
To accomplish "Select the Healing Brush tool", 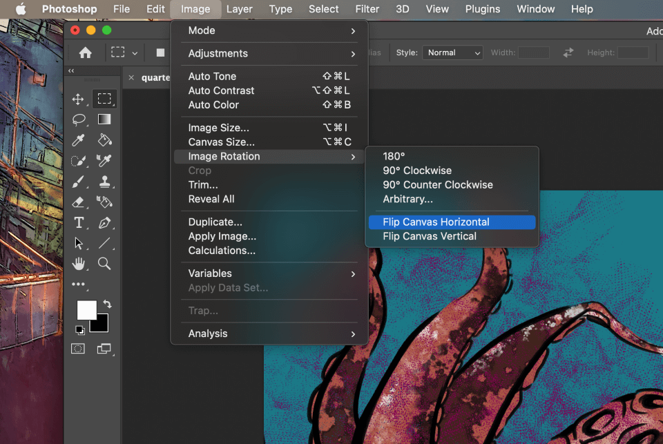I will tap(104, 161).
